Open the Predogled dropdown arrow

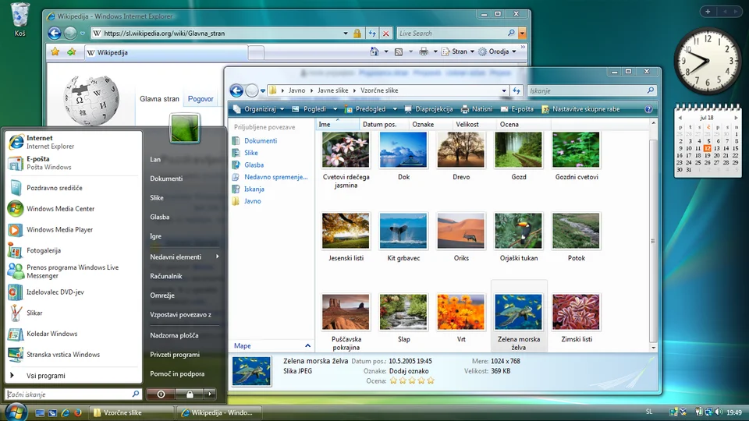click(395, 109)
